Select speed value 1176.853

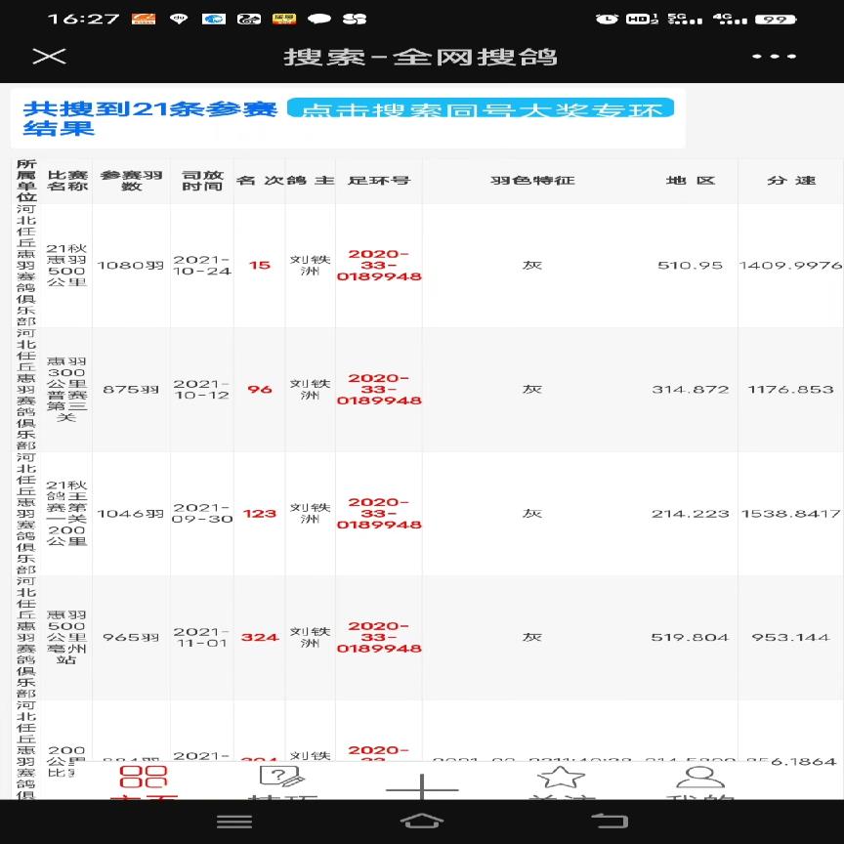pos(790,389)
